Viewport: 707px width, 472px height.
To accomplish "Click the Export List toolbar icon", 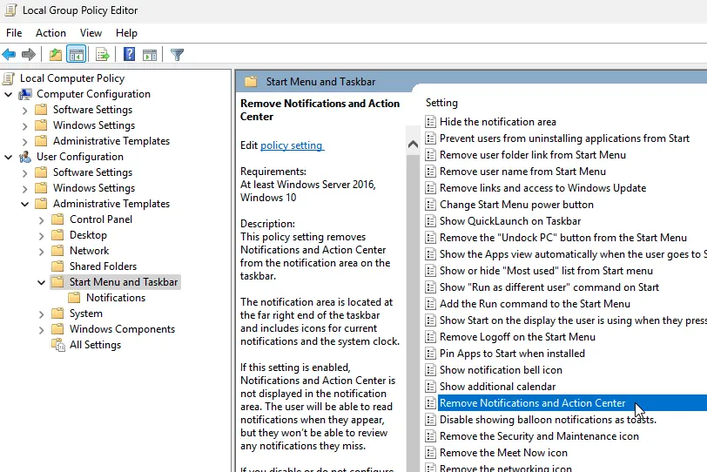I will [x=103, y=55].
